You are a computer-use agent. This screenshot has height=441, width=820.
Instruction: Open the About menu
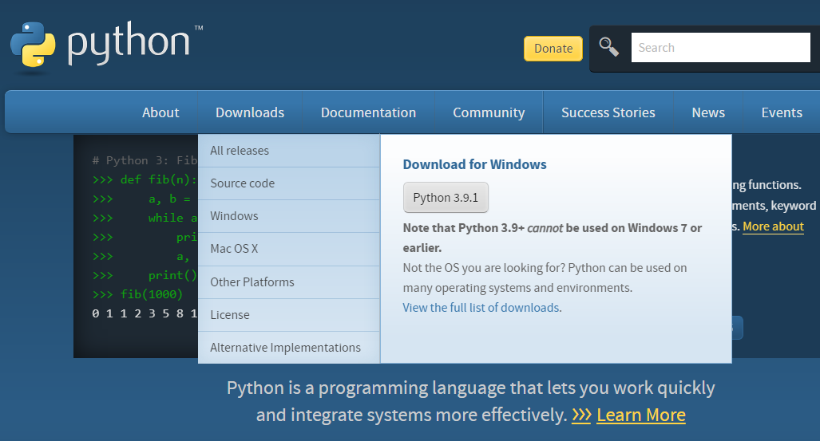click(x=160, y=112)
